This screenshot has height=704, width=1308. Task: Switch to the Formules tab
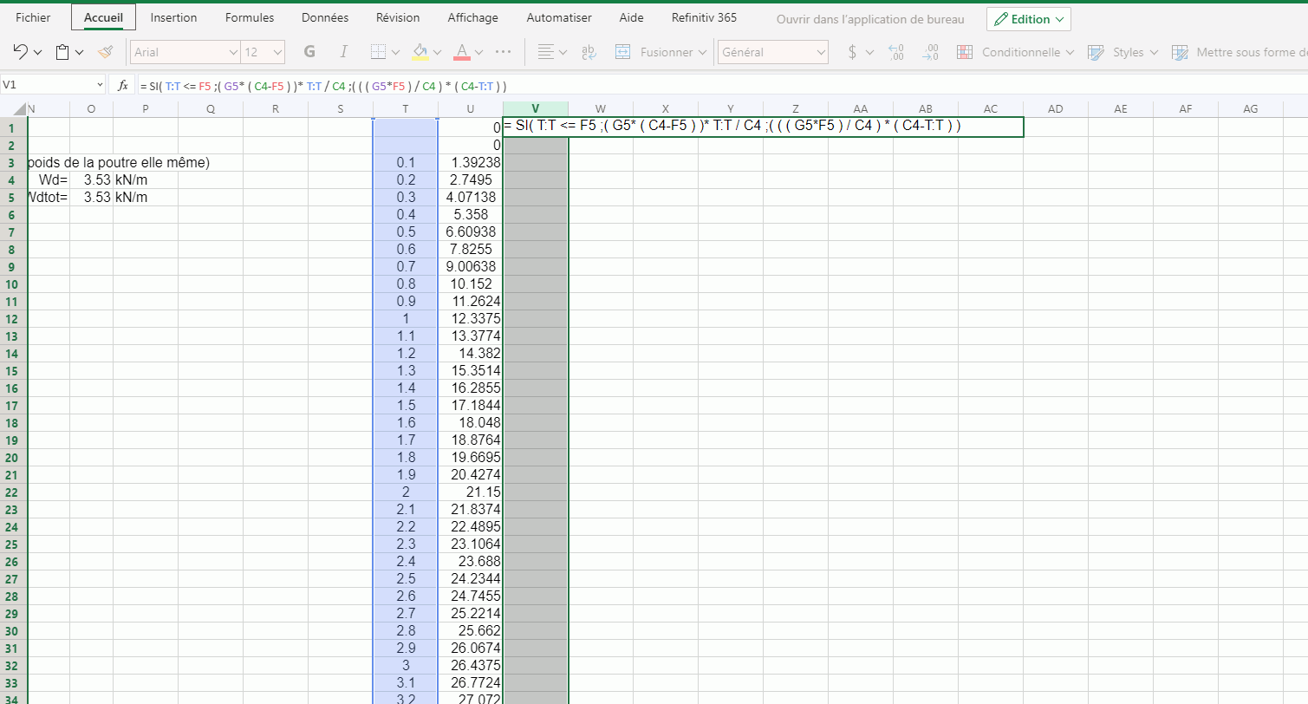click(249, 17)
